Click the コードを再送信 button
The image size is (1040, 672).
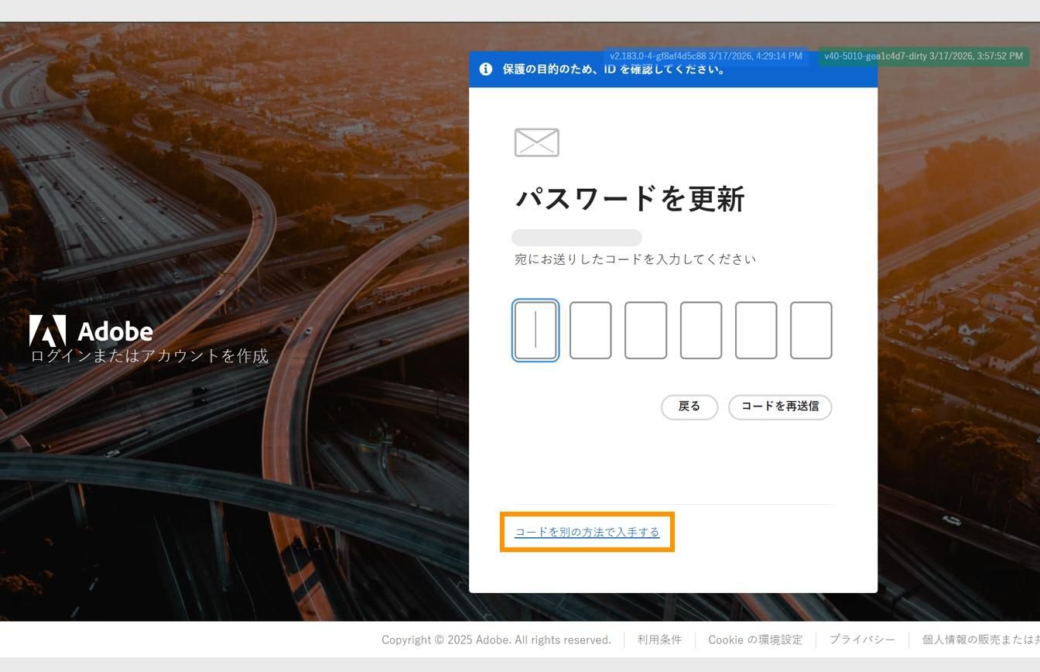pos(779,406)
